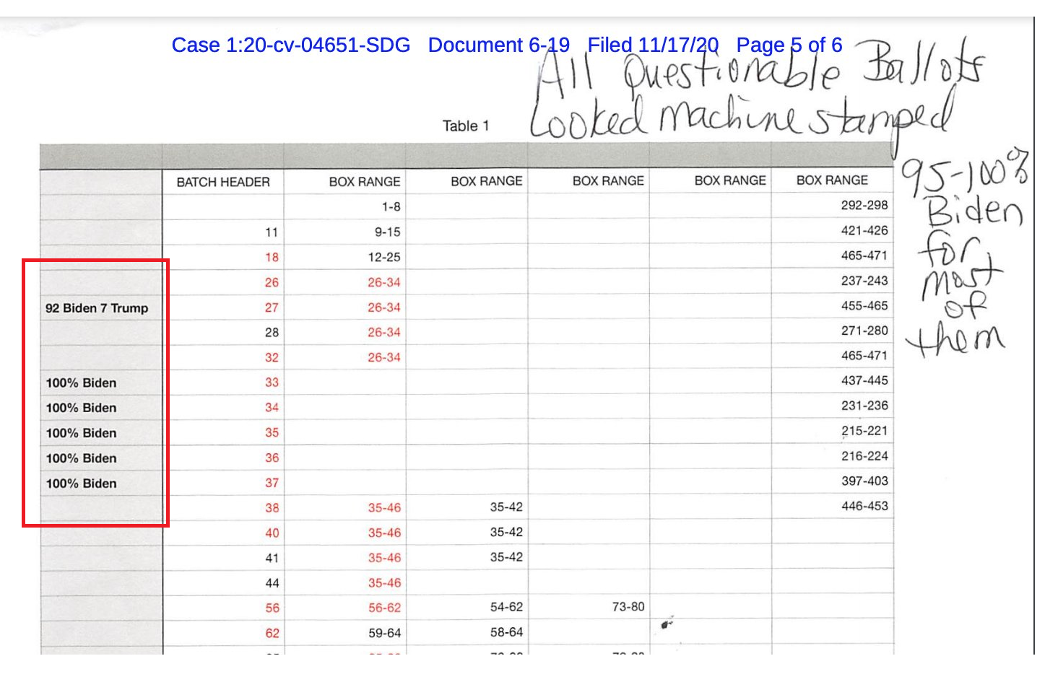Screen dimensions: 1058x682
Task: Click box range cell "54-62"
Action: 506,608
